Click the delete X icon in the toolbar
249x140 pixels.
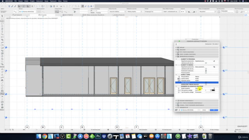click(x=57, y=6)
